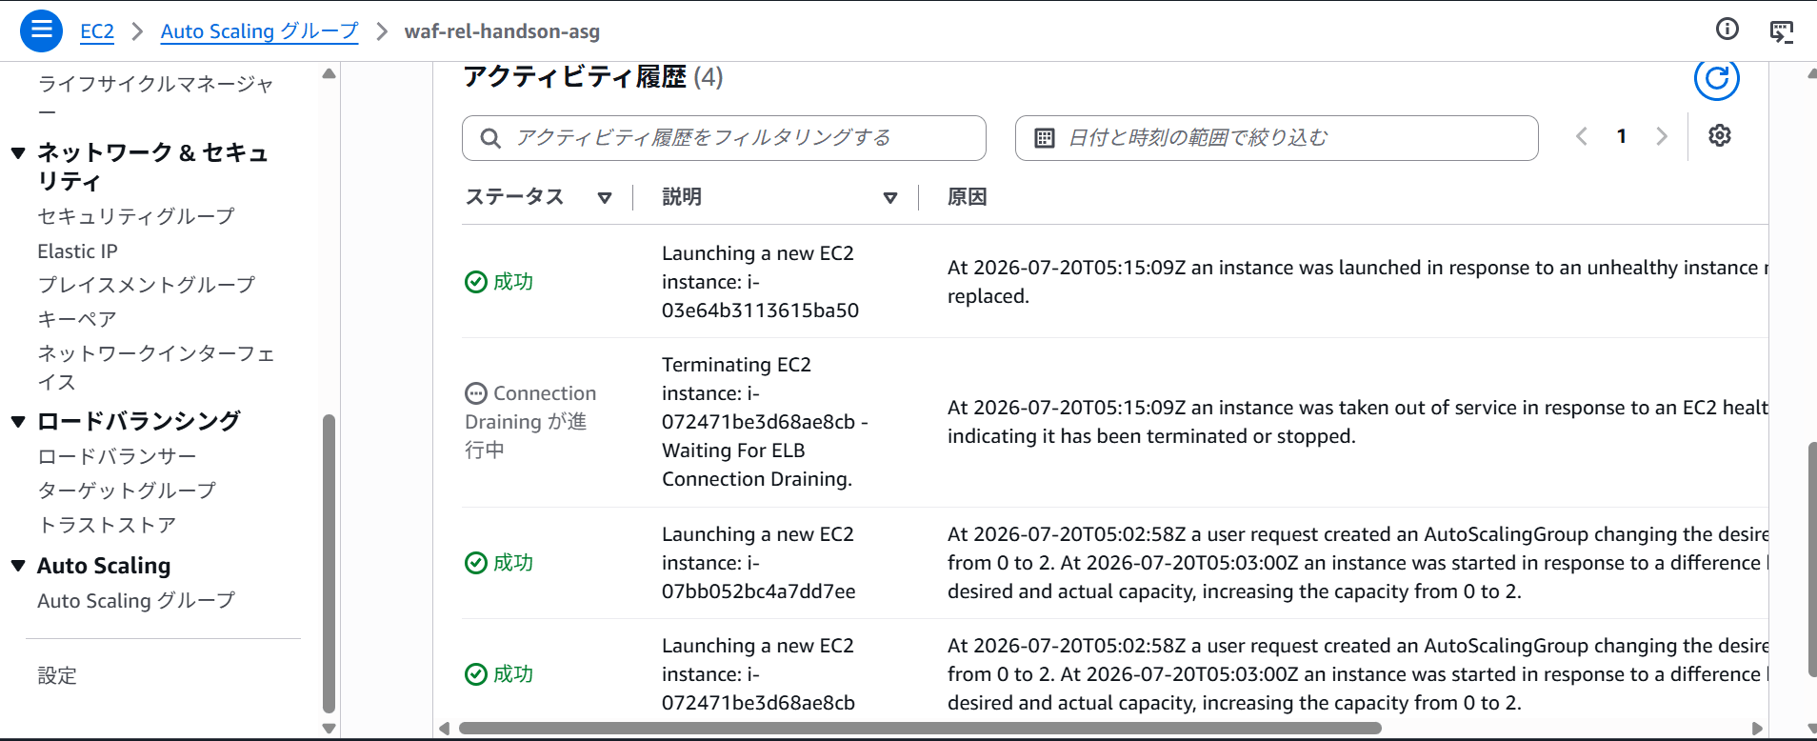
Task: Open Auto Scaling グループ in the sidebar
Action: click(136, 601)
